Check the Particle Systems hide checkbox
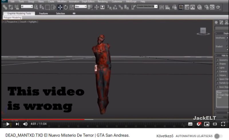Image resolution: width=229 pixels, height=140 pixels. coord(218,83)
